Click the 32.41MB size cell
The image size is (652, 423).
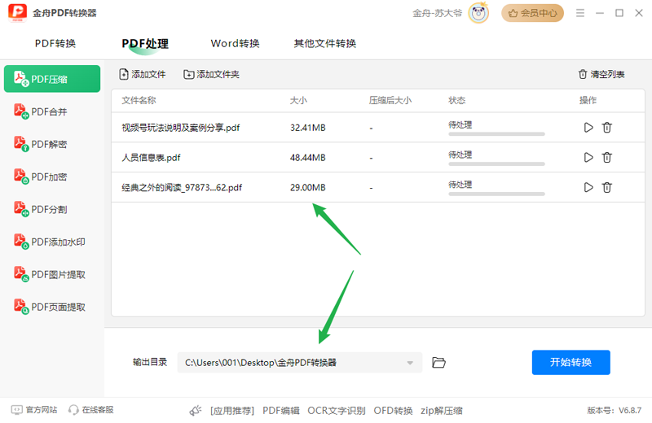coord(308,128)
